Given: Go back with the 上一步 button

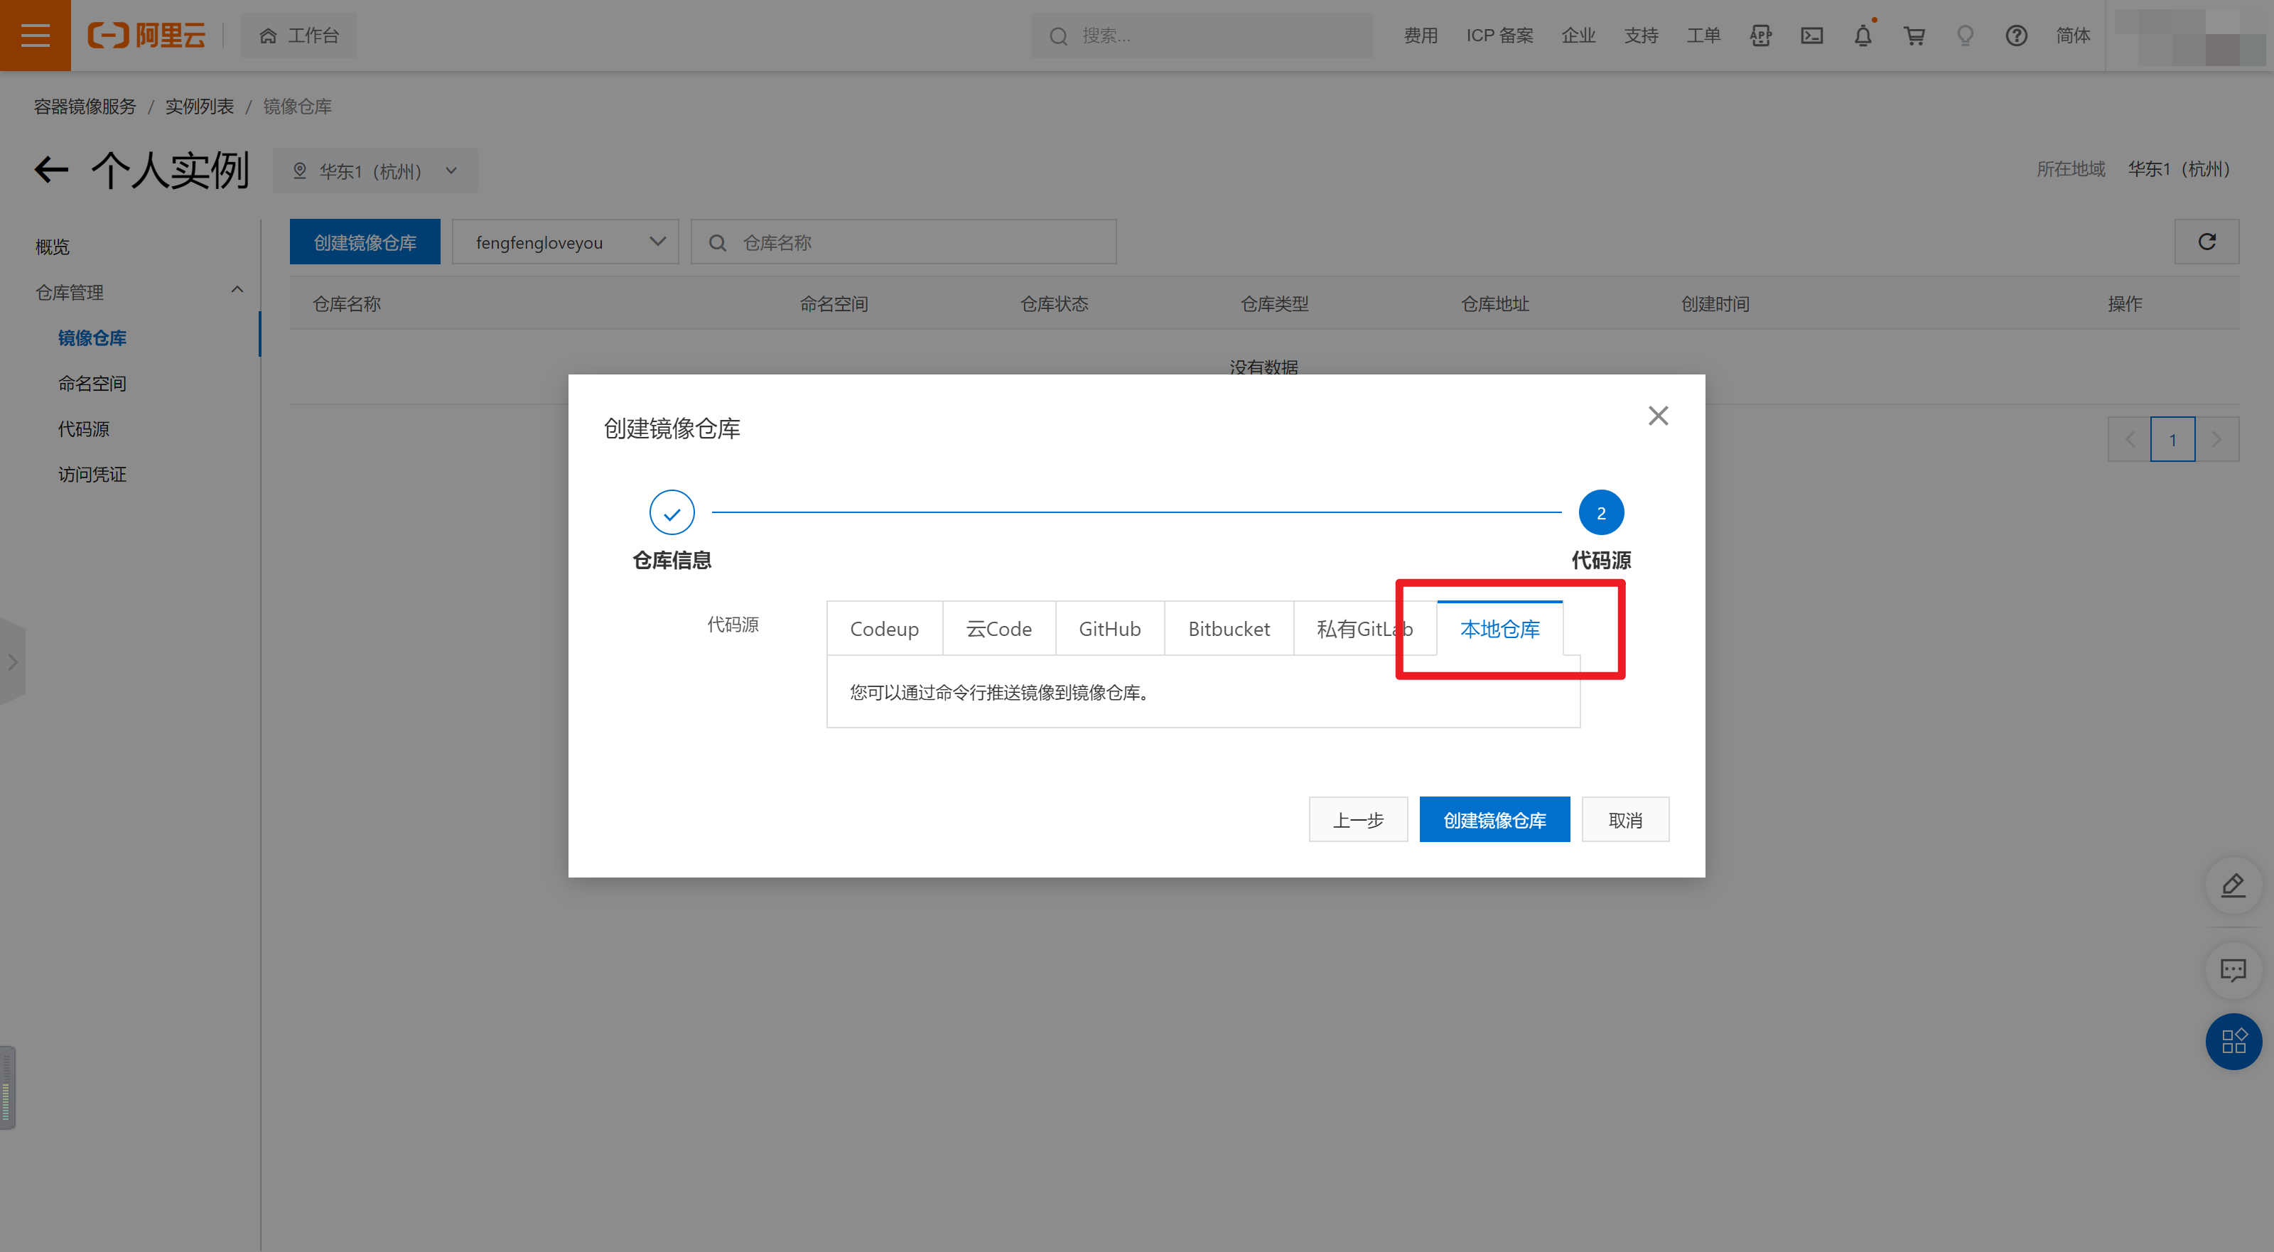Looking at the screenshot, I should (1358, 820).
